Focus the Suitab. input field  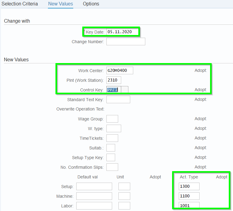coord(111,148)
